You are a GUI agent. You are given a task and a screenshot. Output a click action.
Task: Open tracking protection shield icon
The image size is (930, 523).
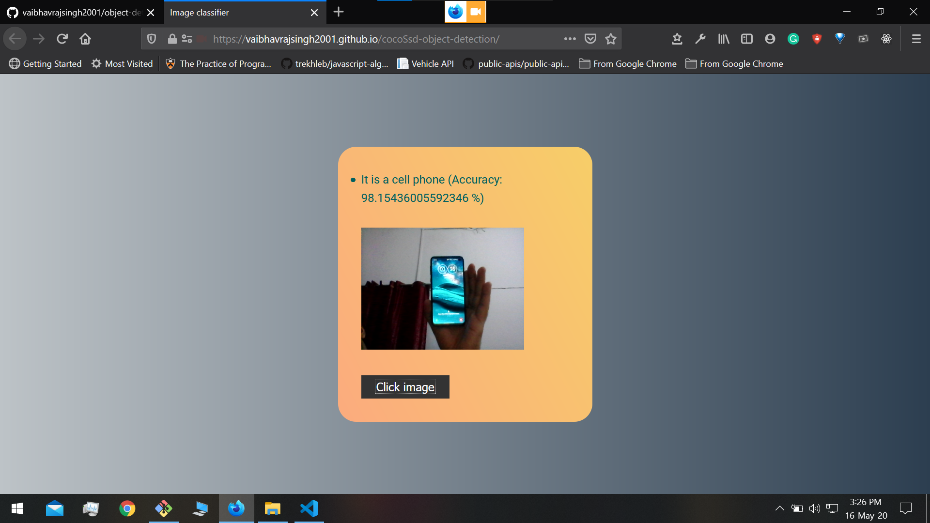[152, 39]
